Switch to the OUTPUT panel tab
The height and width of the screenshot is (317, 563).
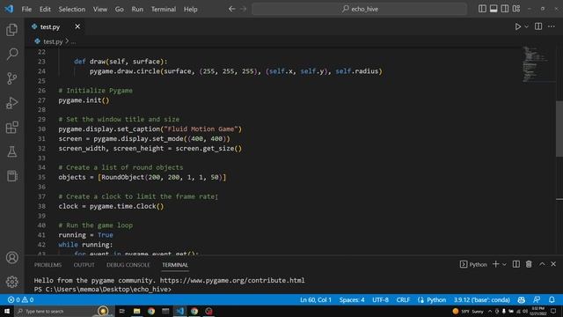[84, 265]
